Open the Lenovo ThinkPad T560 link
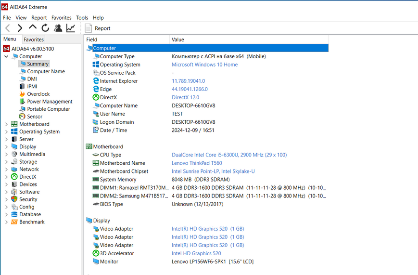 click(197, 163)
